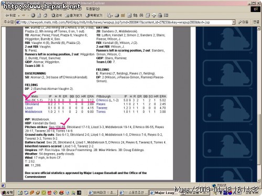The image size is (262, 196).
Task: Click the 'T: 2:52.' game time text
Action: coord(30,162)
